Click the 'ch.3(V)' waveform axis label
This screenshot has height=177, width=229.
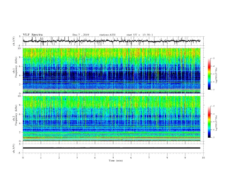pyautogui.click(x=14, y=148)
